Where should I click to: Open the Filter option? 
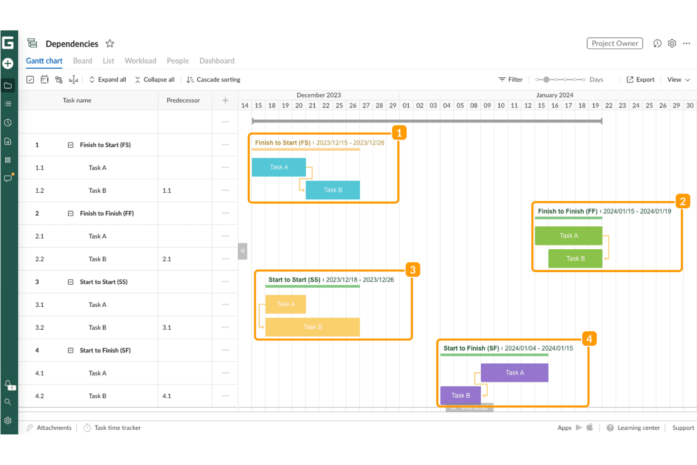click(x=511, y=80)
